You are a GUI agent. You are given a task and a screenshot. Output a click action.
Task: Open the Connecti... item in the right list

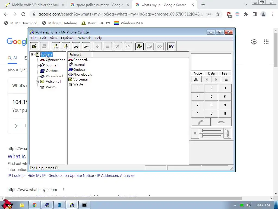pos(79,60)
